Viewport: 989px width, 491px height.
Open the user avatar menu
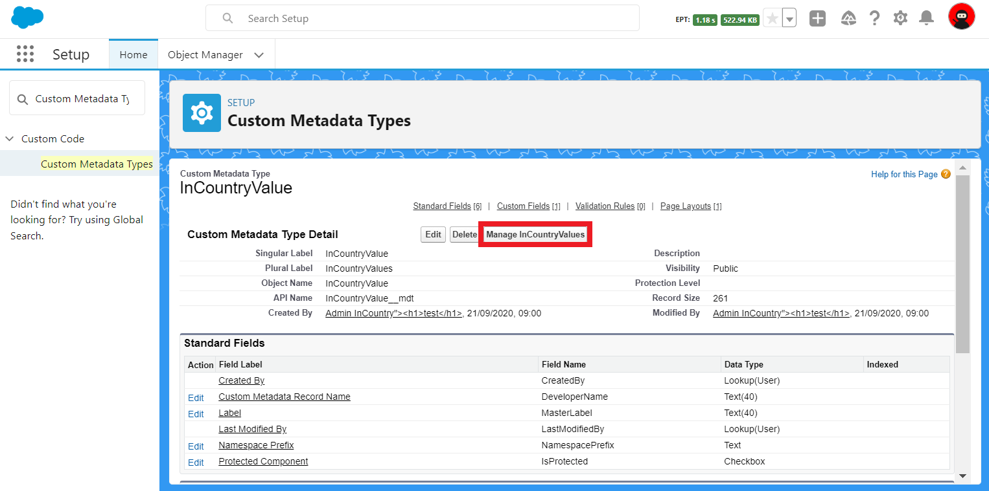coord(961,16)
